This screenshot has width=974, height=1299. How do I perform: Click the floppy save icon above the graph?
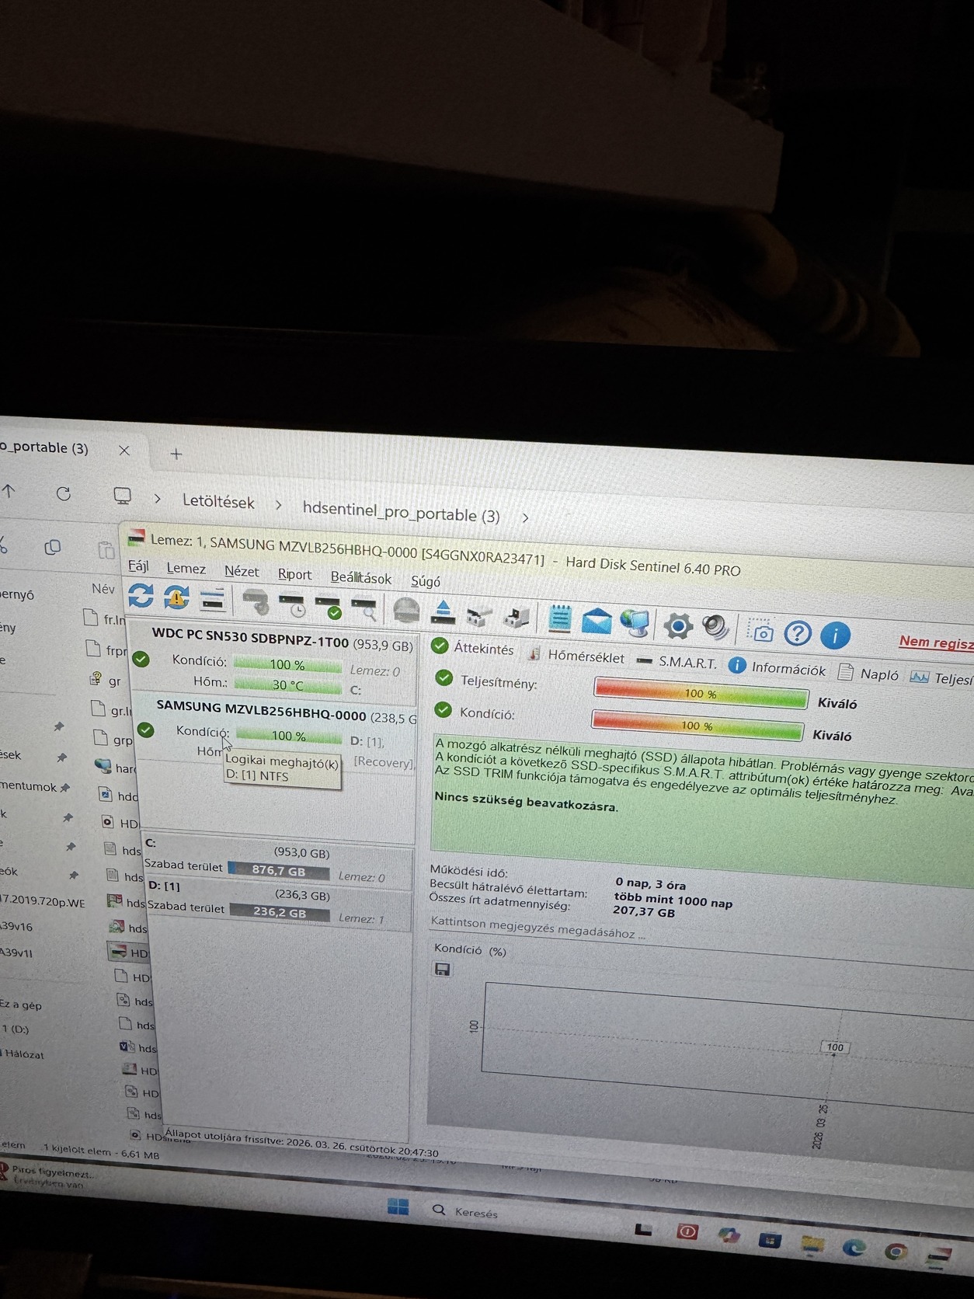coord(443,970)
